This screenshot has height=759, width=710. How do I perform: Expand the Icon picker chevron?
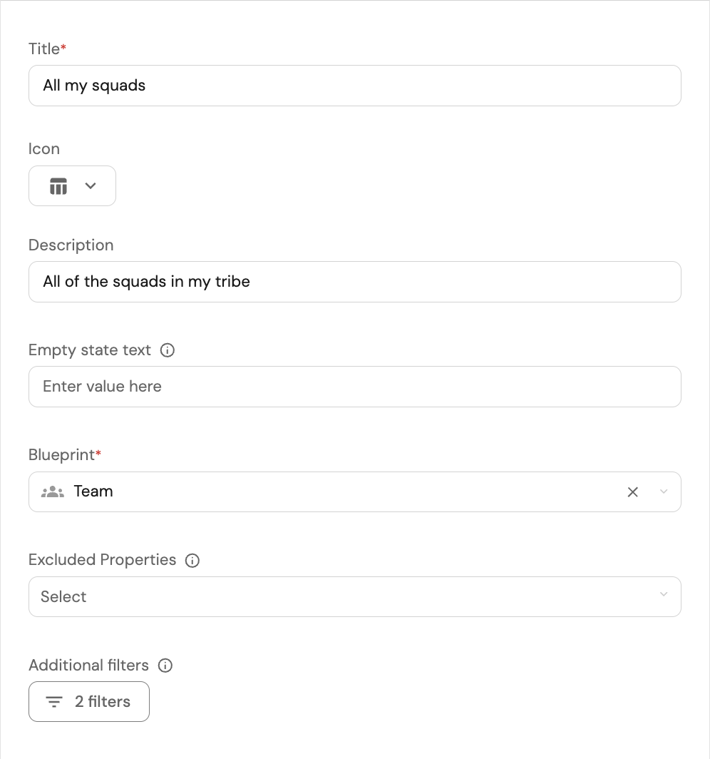91,186
